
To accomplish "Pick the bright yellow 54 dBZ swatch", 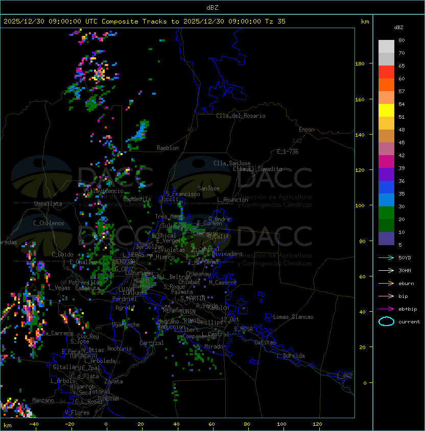I will coord(386,110).
